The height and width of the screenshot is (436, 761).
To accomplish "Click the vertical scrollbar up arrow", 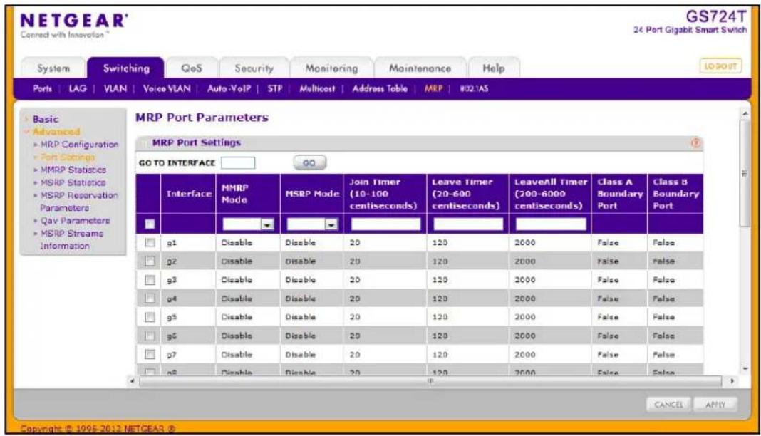I will pyautogui.click(x=745, y=113).
